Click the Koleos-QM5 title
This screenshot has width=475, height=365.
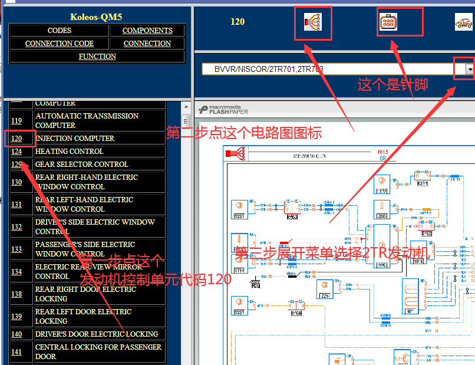click(x=96, y=17)
